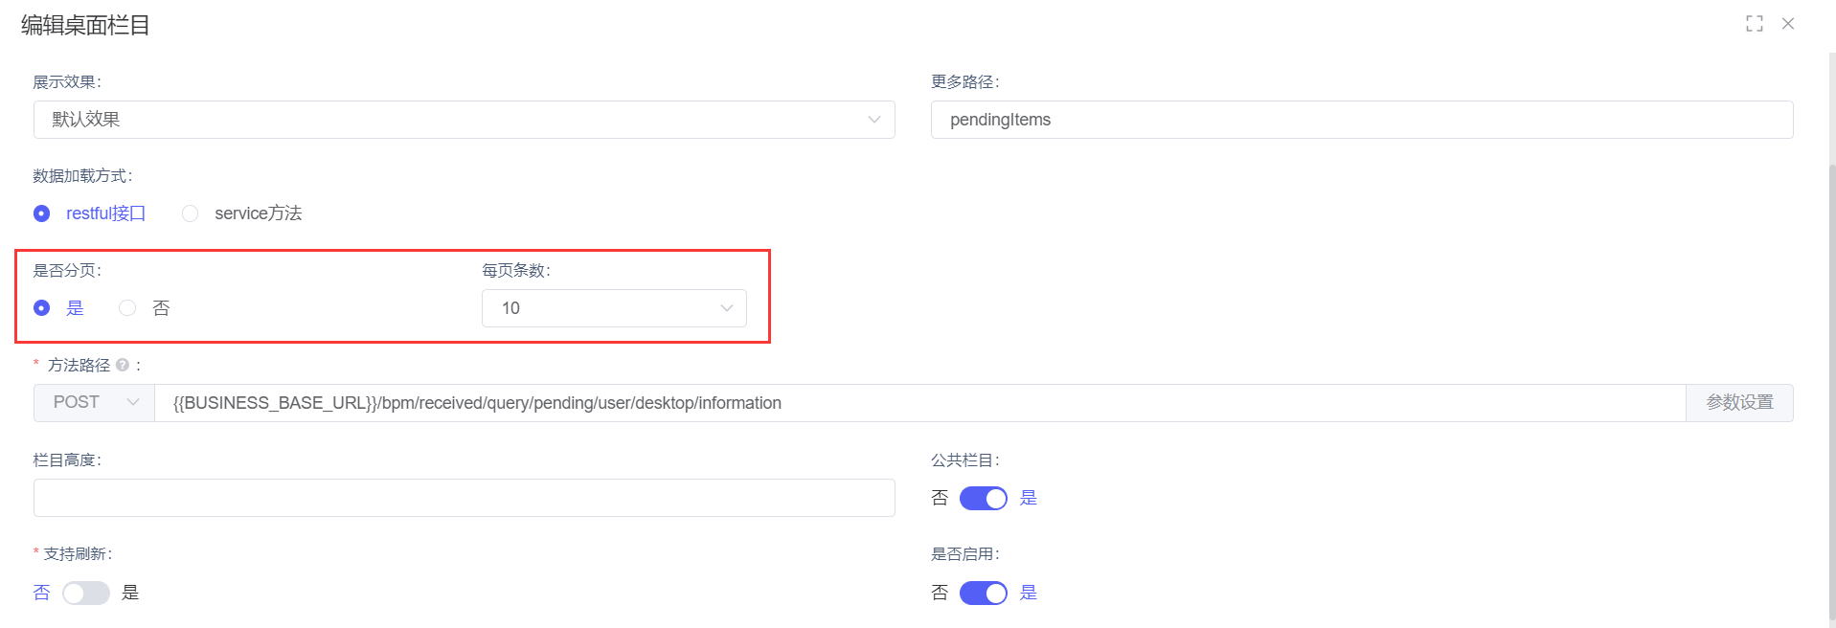This screenshot has height=628, width=1836.
Task: Click the 方法路径 URL input field
Action: pos(919,403)
